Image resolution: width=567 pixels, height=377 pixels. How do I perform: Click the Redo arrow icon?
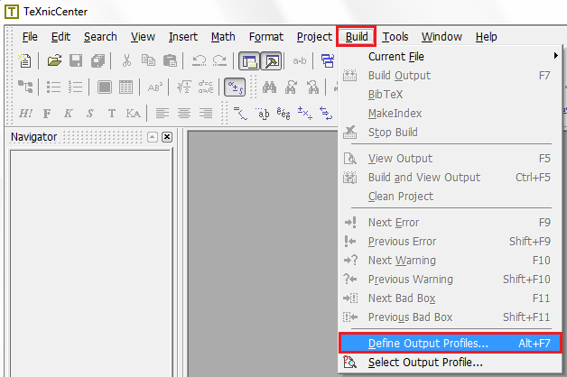(x=220, y=60)
